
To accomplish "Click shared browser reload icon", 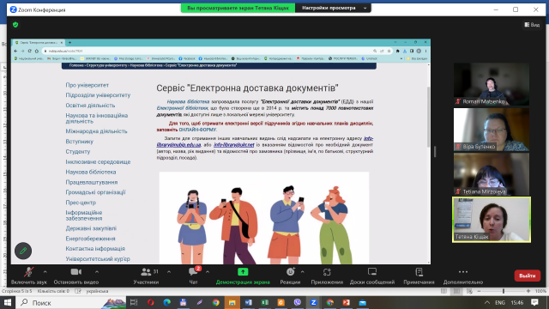I will pyautogui.click(x=29, y=51).
